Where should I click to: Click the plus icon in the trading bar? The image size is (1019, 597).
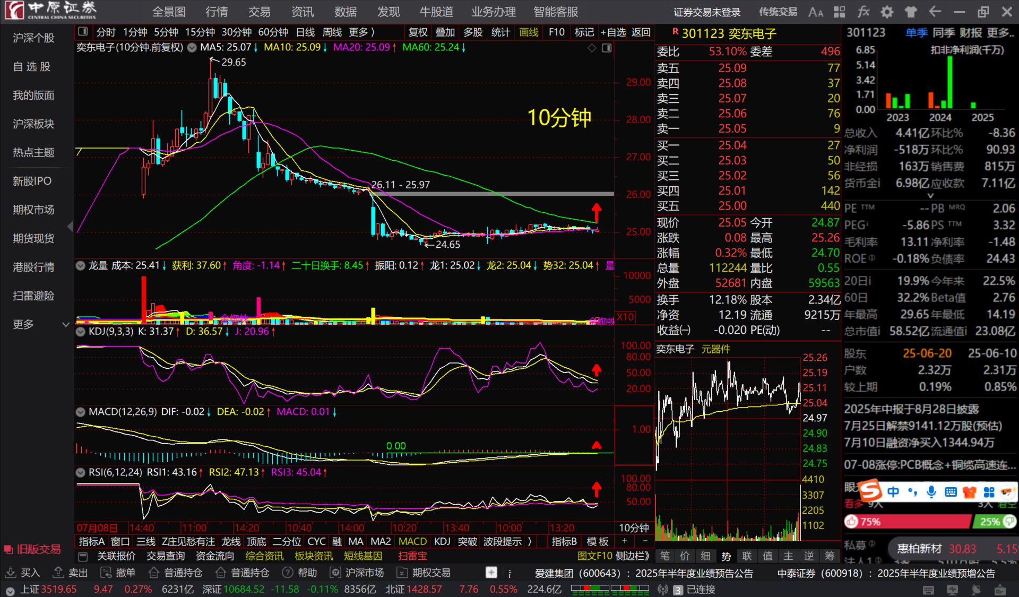tap(491, 573)
